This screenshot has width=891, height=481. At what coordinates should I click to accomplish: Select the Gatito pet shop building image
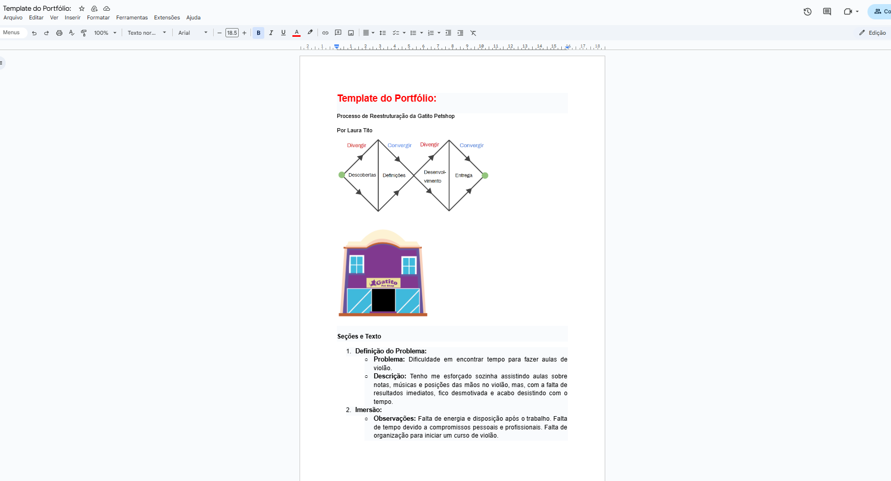point(383,273)
